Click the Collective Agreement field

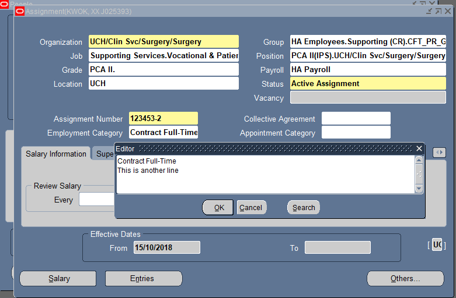(356, 118)
